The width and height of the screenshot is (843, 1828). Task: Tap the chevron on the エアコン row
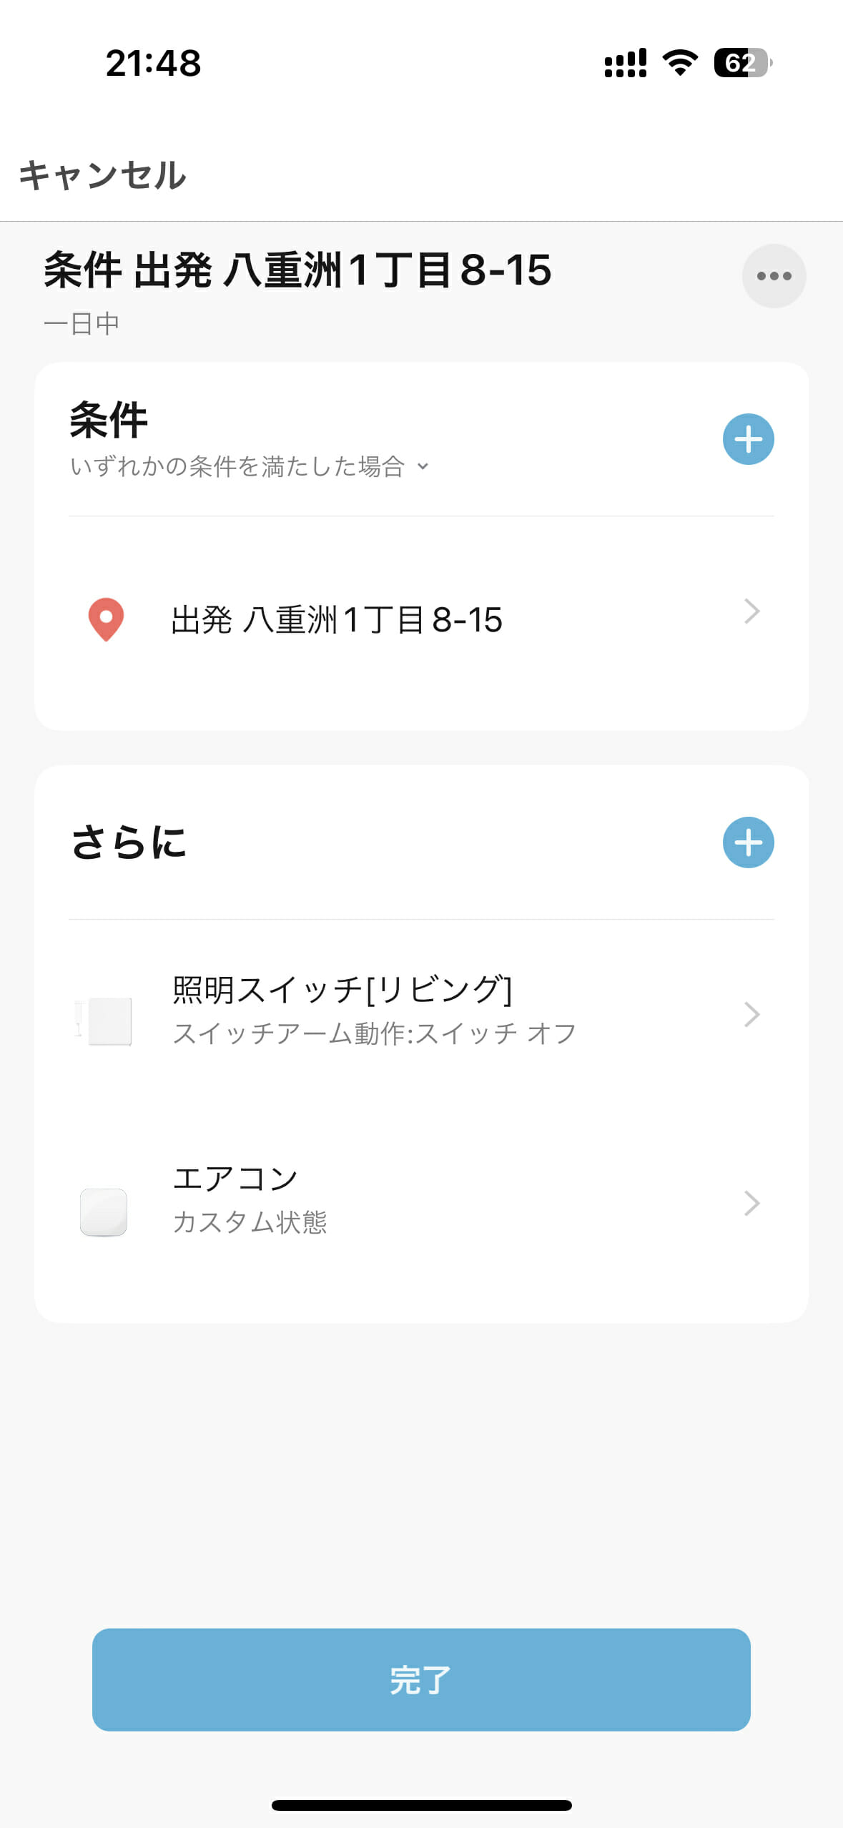click(x=751, y=1203)
